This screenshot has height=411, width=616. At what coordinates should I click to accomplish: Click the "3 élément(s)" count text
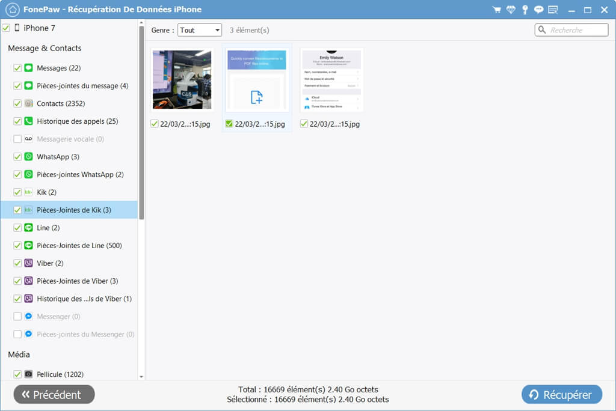250,30
